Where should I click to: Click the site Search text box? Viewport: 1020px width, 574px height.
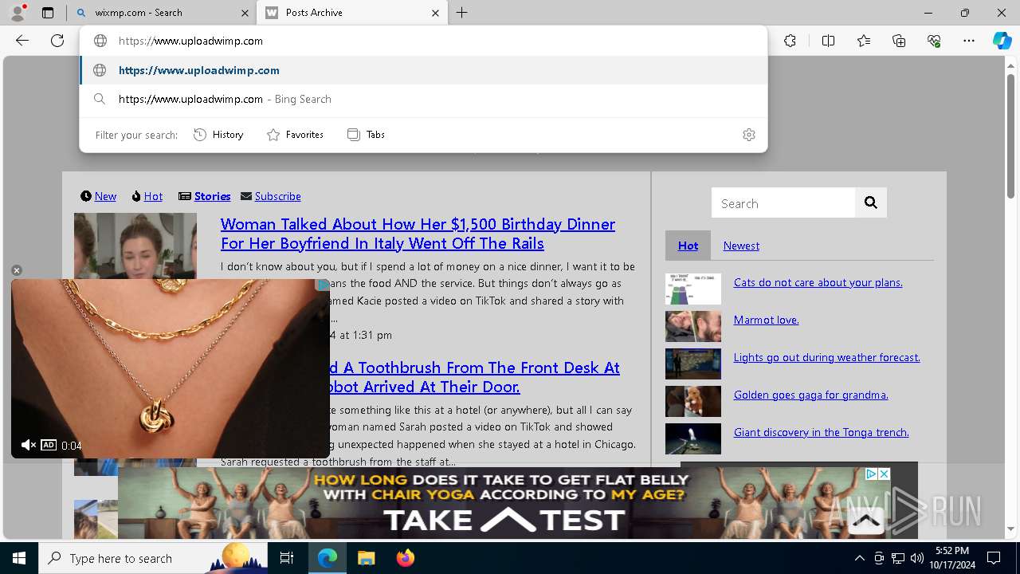[783, 203]
